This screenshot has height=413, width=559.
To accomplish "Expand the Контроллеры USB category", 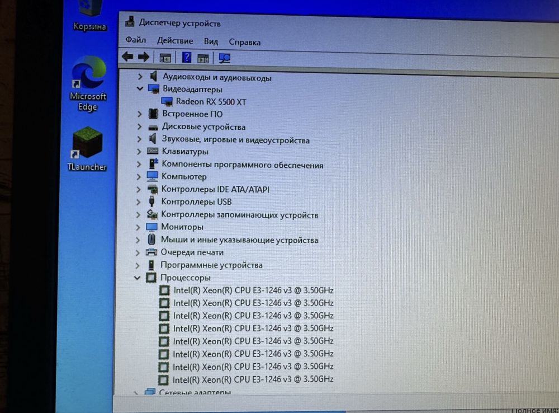I will 138,202.
